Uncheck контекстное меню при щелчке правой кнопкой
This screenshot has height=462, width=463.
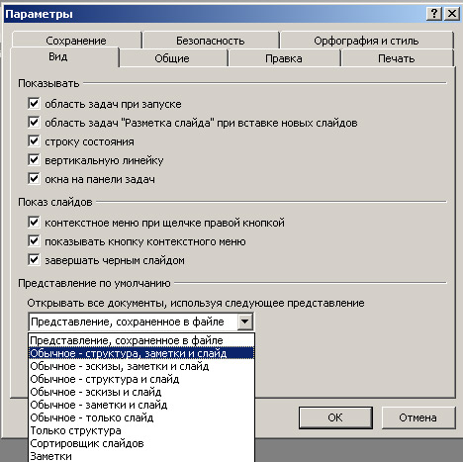pyautogui.click(x=34, y=223)
